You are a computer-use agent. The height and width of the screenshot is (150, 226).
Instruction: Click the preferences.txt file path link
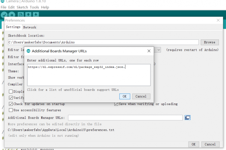point(61,130)
